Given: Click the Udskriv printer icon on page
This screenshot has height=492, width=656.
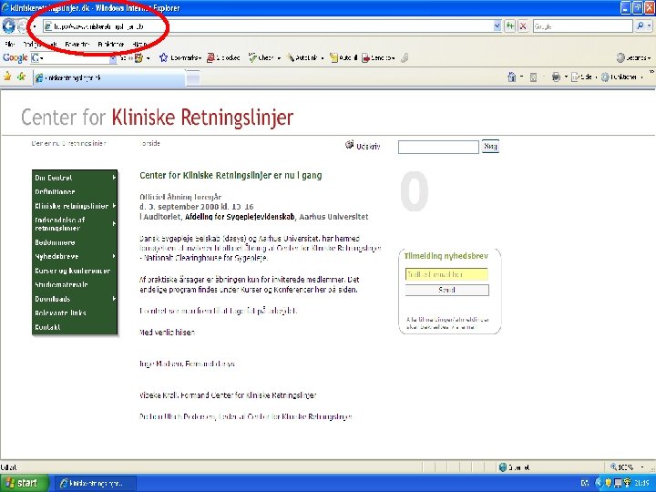Looking at the screenshot, I should pos(349,145).
